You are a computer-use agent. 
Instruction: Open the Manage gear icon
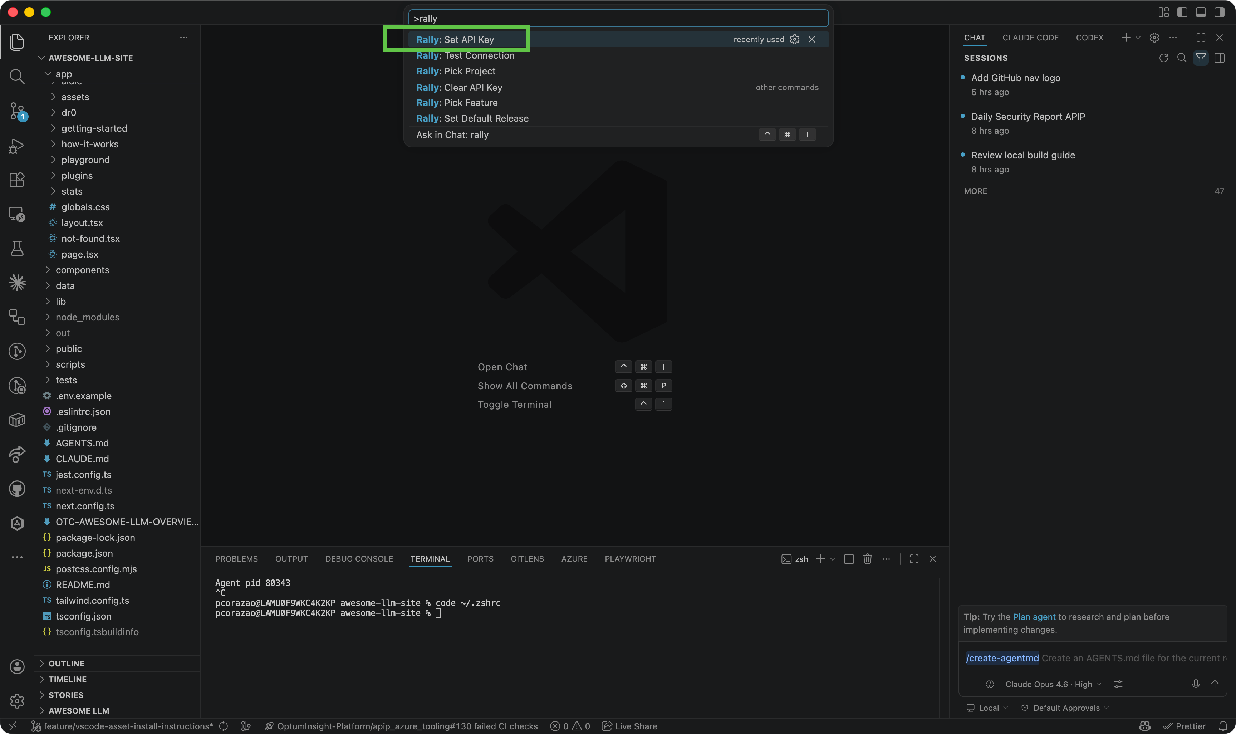point(17,701)
